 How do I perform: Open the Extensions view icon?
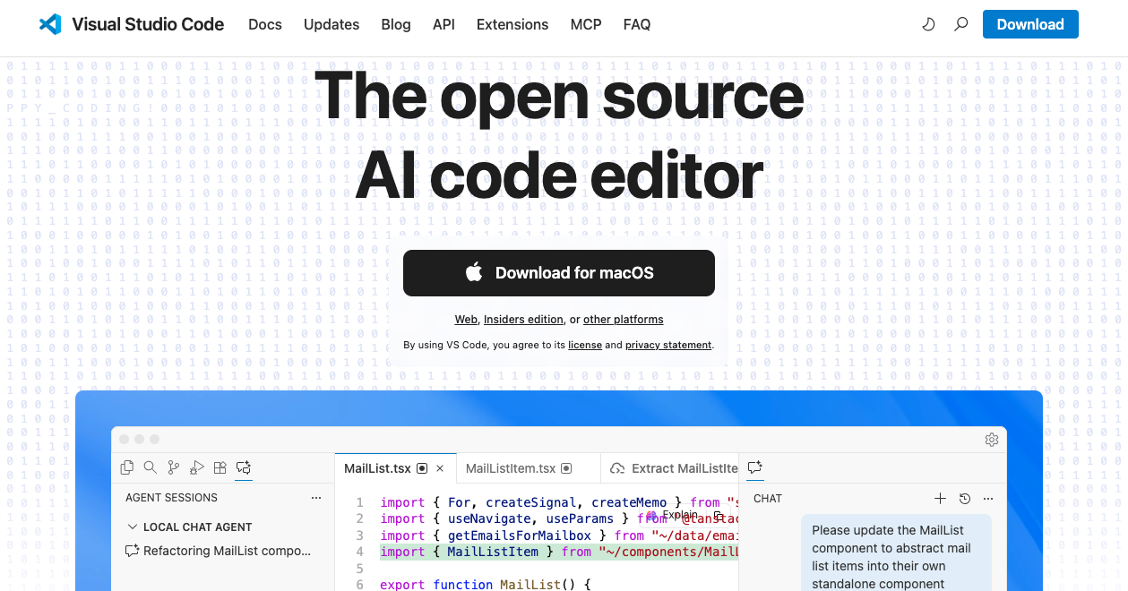220,467
